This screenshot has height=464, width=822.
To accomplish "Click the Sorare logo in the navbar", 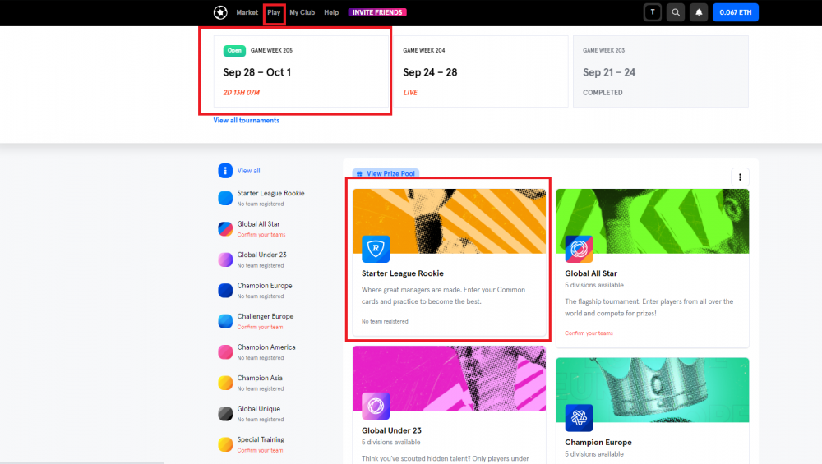I will 220,12.
